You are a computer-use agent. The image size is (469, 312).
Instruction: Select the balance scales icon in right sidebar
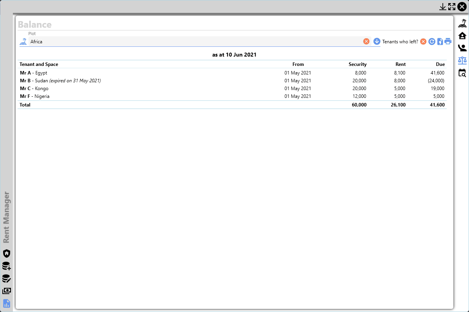pos(462,60)
